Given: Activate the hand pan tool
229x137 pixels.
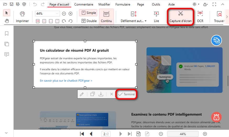Looking at the screenshot, I should (7, 21).
